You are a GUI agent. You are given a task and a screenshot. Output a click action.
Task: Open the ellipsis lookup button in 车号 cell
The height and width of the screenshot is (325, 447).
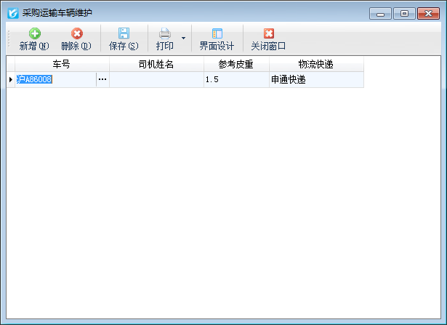102,79
